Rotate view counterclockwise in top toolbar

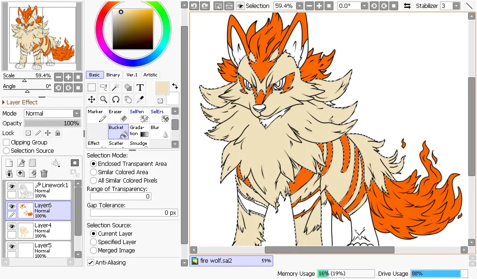coord(374,6)
